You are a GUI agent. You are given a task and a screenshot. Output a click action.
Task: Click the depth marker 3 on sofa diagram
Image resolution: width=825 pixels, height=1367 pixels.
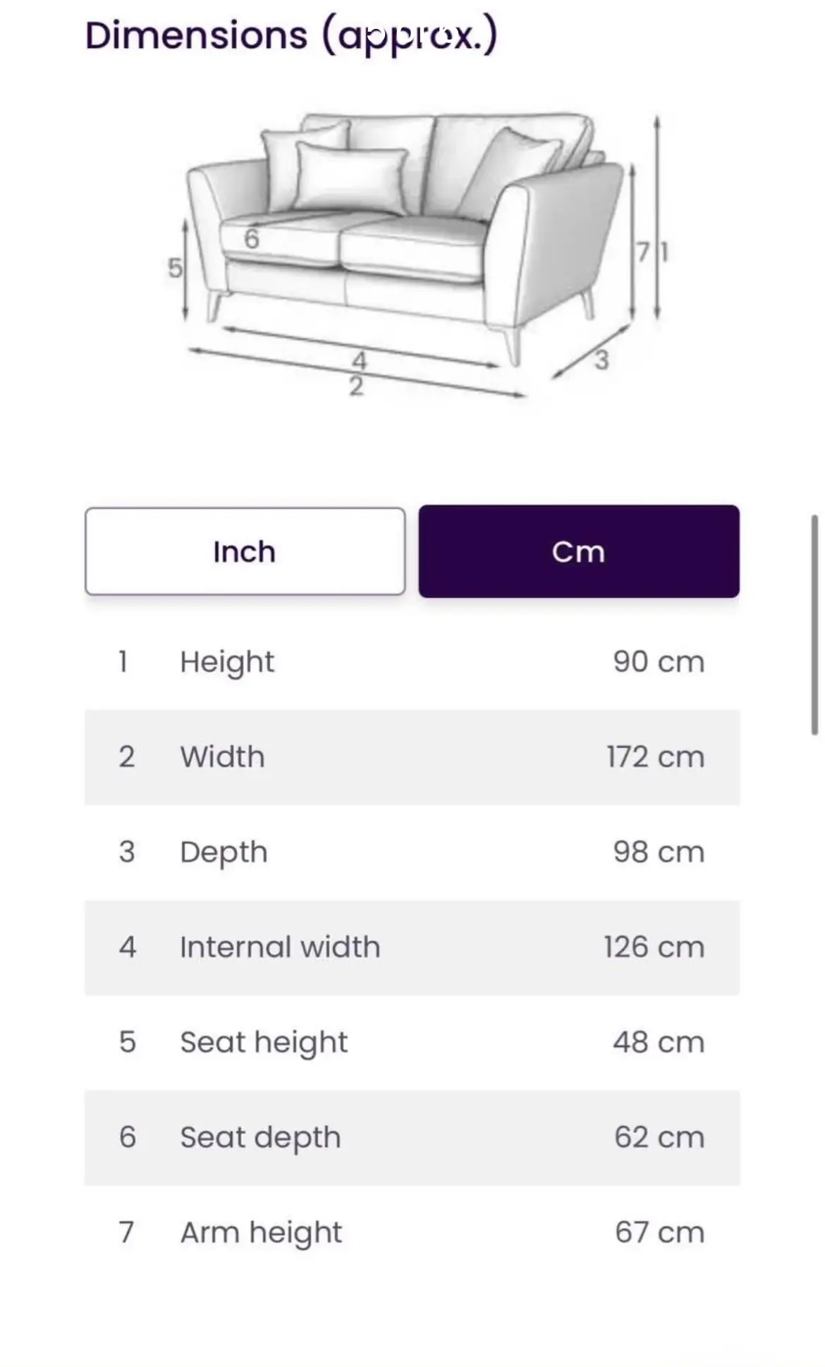coord(601,360)
